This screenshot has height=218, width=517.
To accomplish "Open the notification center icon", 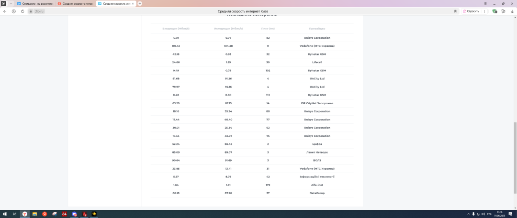I will point(510,214).
